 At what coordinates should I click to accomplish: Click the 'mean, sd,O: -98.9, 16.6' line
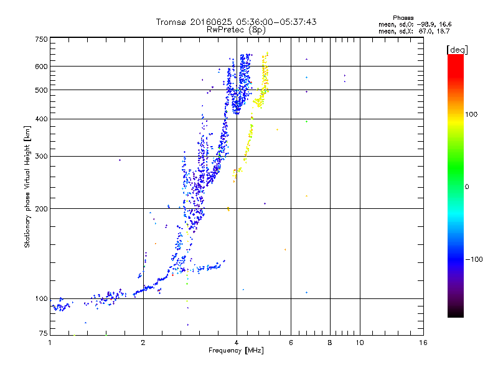[x=415, y=24]
